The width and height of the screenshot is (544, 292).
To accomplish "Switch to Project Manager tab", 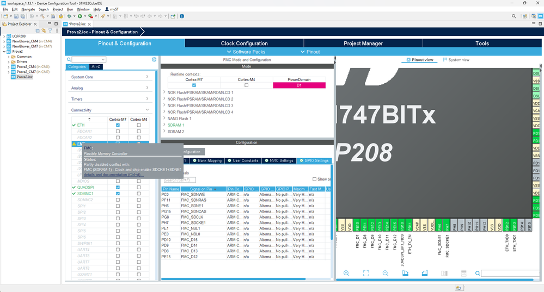I will (363, 44).
